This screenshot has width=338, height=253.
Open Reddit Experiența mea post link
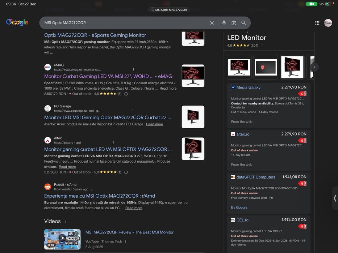(100, 196)
